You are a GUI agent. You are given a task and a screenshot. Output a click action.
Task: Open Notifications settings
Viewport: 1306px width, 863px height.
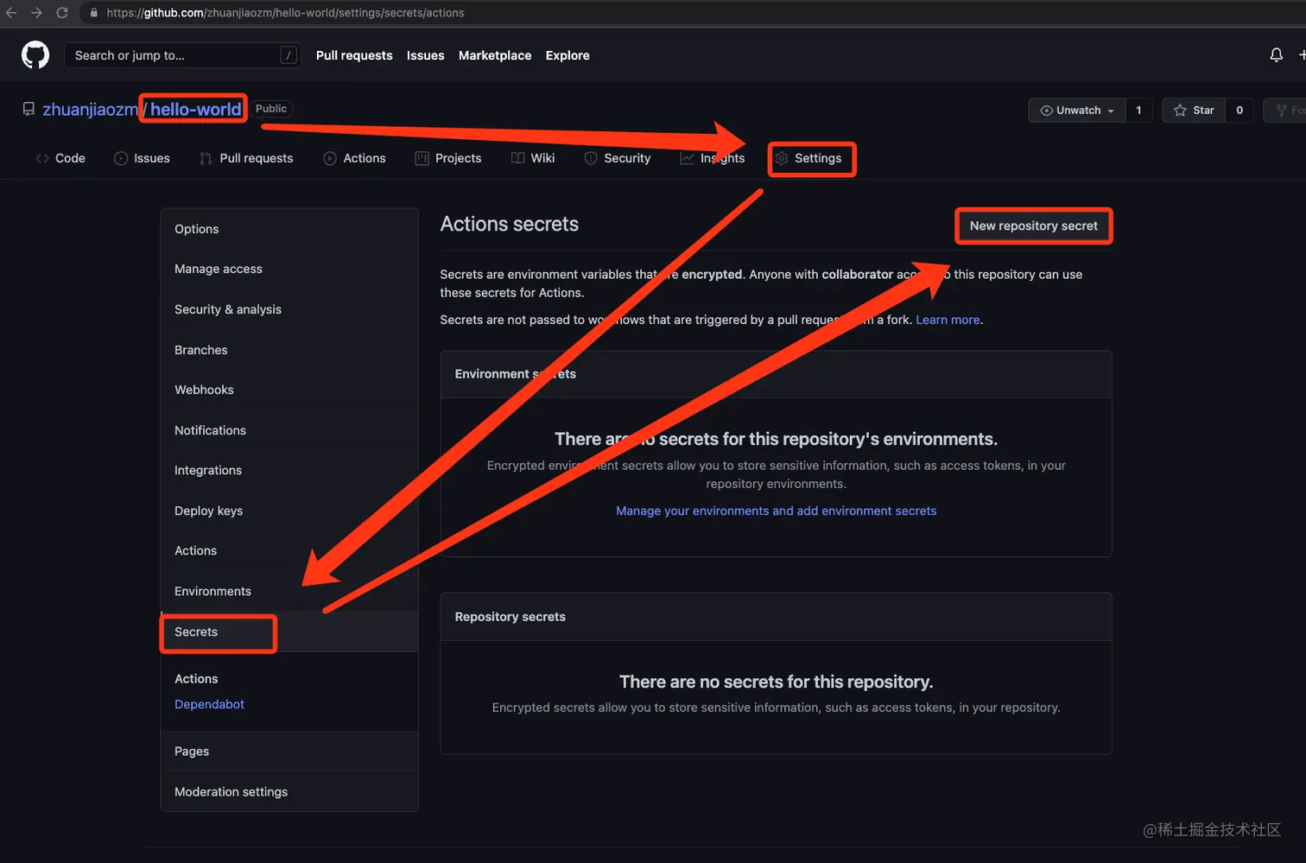pyautogui.click(x=289, y=430)
